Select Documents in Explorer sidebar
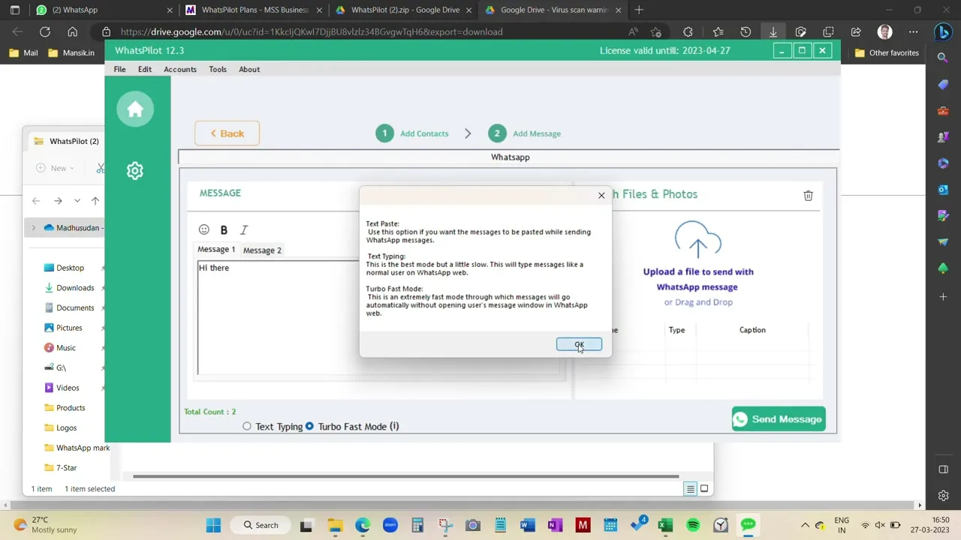Viewport: 961px width, 540px height. (68, 307)
